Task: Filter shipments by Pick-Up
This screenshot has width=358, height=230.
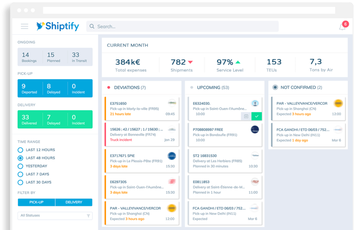Action: (36, 202)
